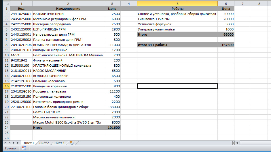Switch to the Лист2 tab
This screenshot has height=152, width=271.
44,143
